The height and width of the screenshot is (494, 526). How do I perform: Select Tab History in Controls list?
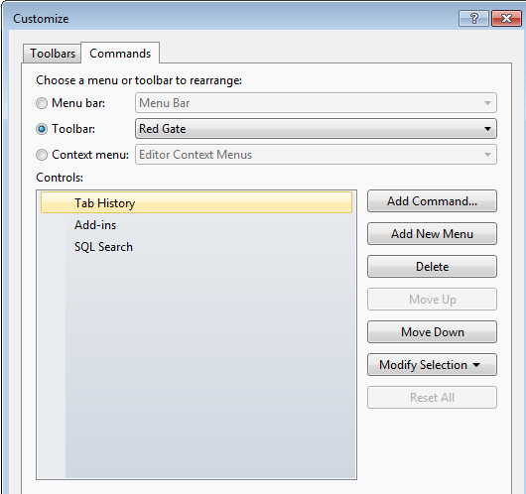tap(197, 203)
